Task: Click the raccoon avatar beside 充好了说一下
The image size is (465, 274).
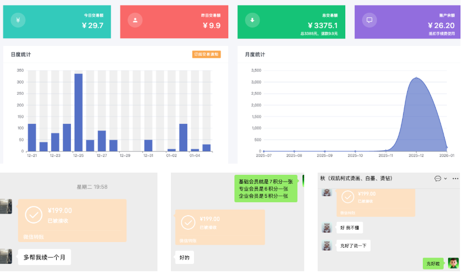Action: point(327,245)
